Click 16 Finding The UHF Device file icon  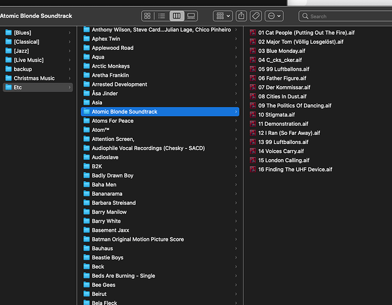click(253, 170)
